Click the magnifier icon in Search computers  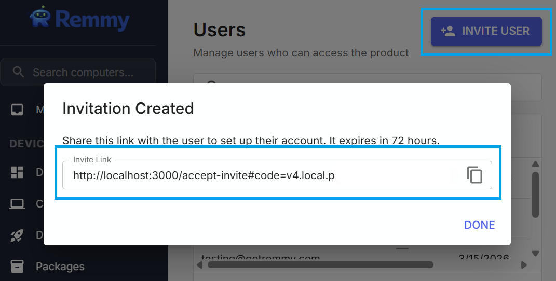point(19,72)
